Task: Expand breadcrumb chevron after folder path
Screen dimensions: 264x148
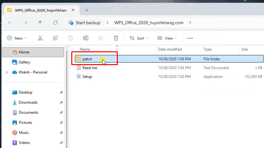Action: pyautogui.click(x=190, y=23)
